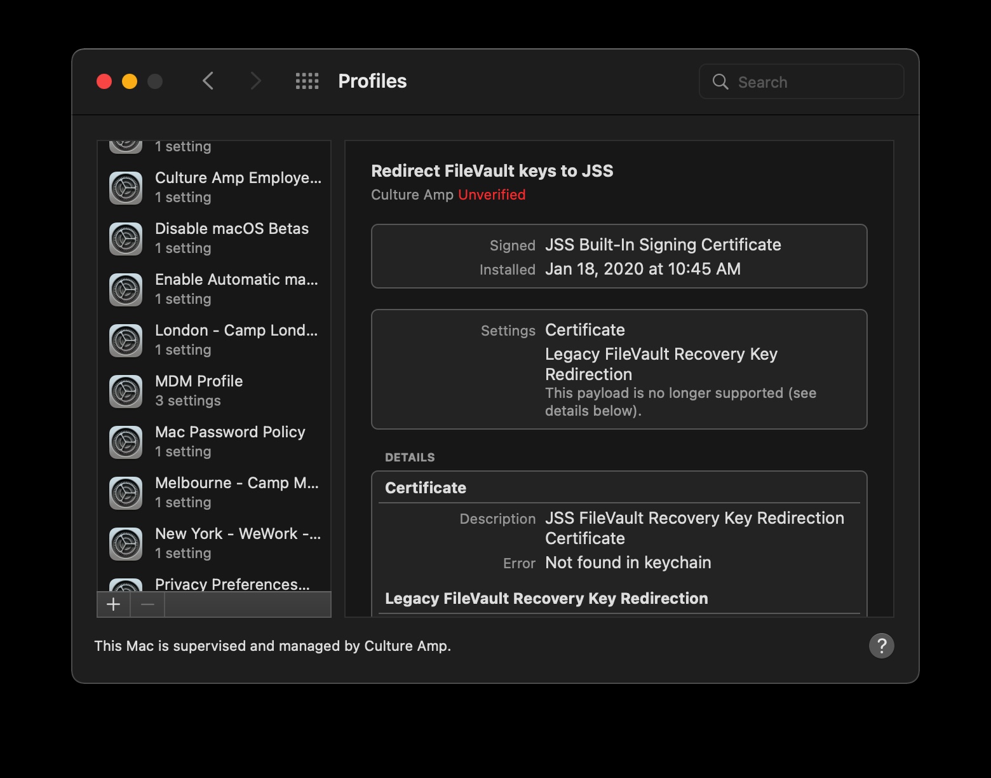Select the Culture Amp Employee profile

214,188
